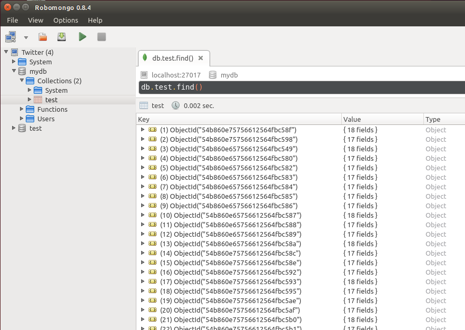Click the save script toolbar icon
Image resolution: width=465 pixels, height=330 pixels.
(62, 37)
